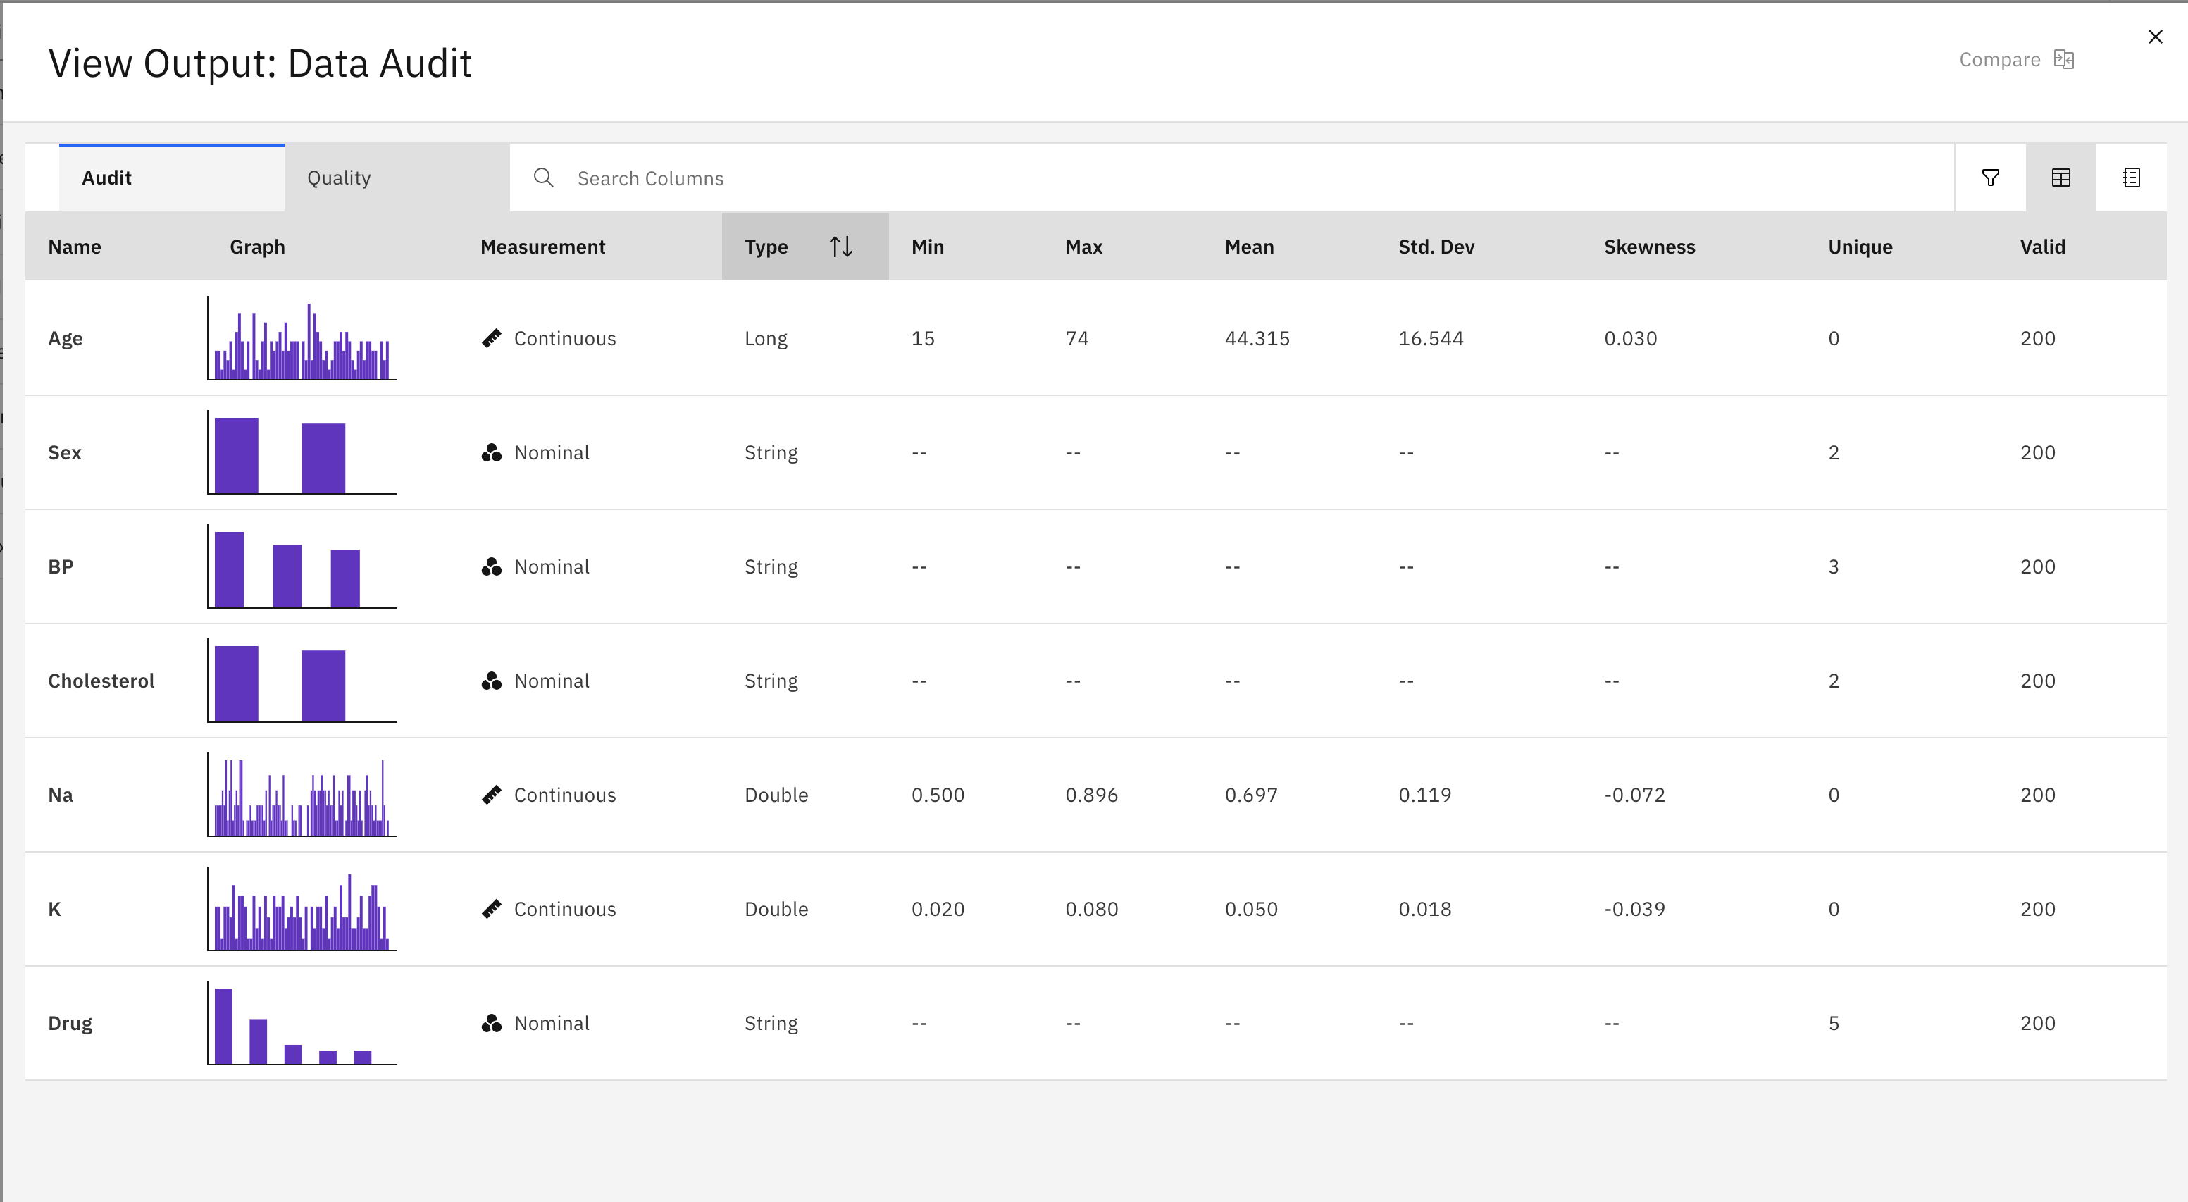Click Na max value 0.896

point(1091,795)
